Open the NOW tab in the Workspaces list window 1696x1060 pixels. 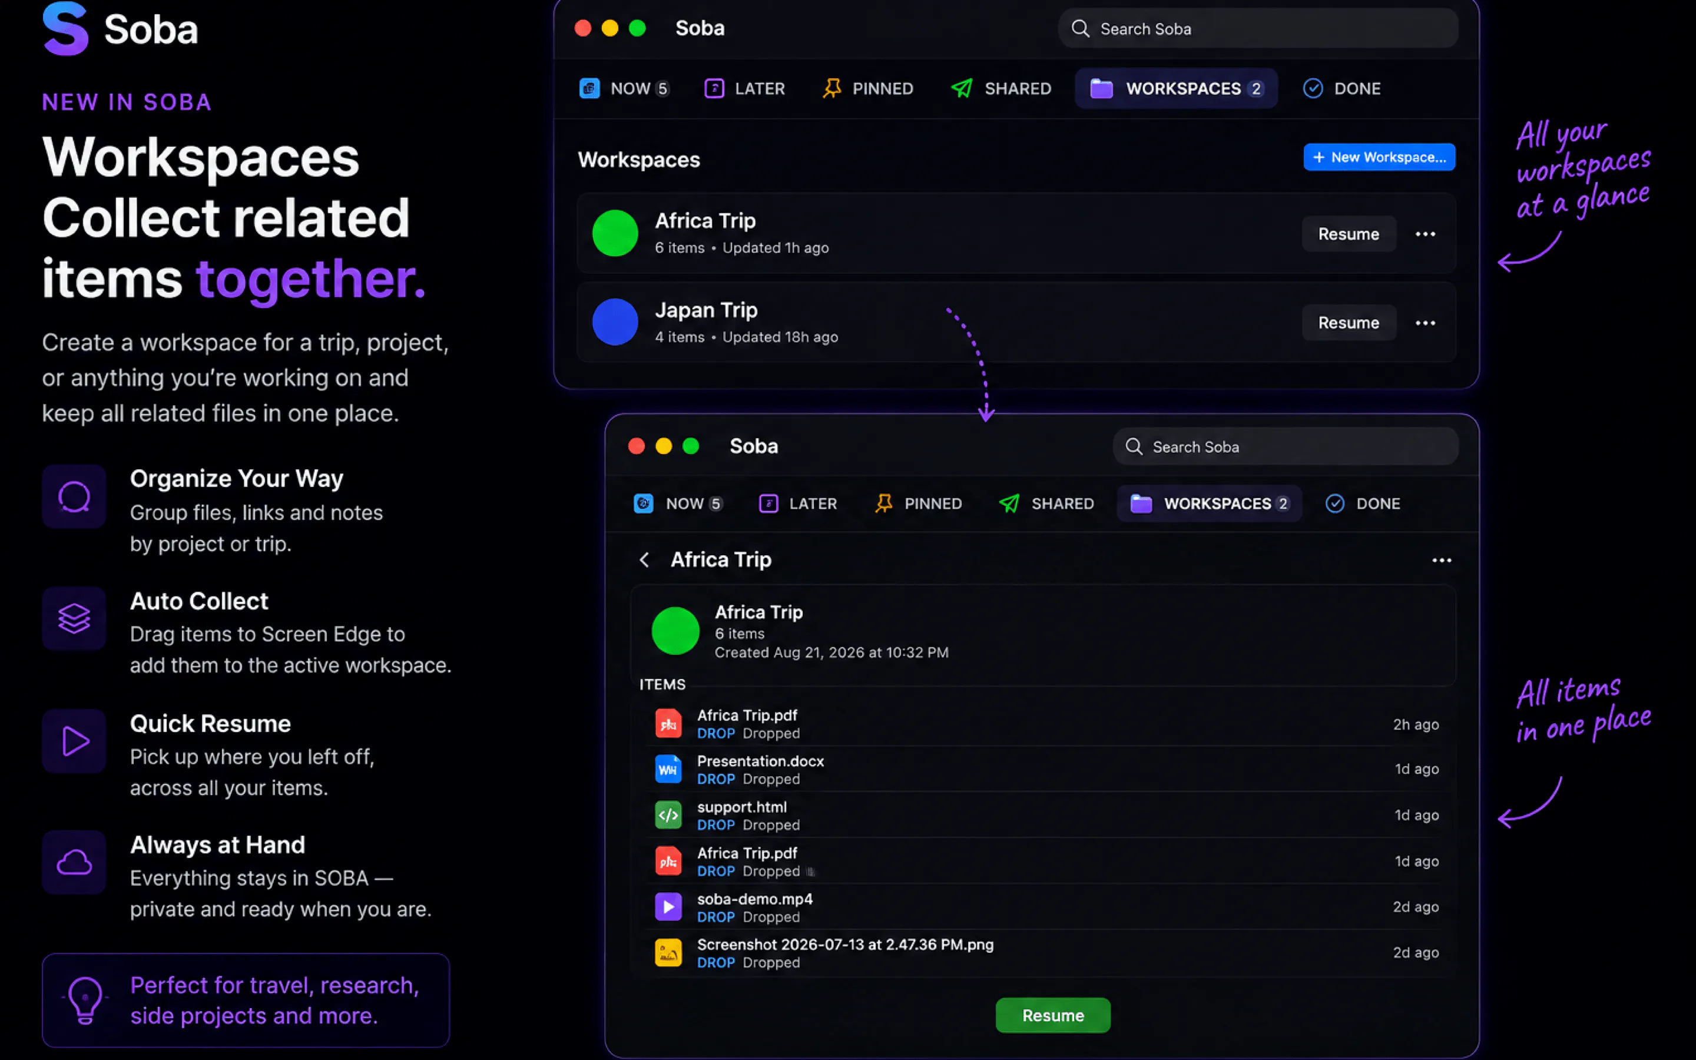(624, 88)
